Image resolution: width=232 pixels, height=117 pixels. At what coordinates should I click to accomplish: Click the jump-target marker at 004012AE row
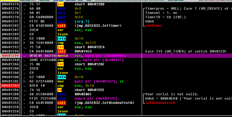(24, 81)
